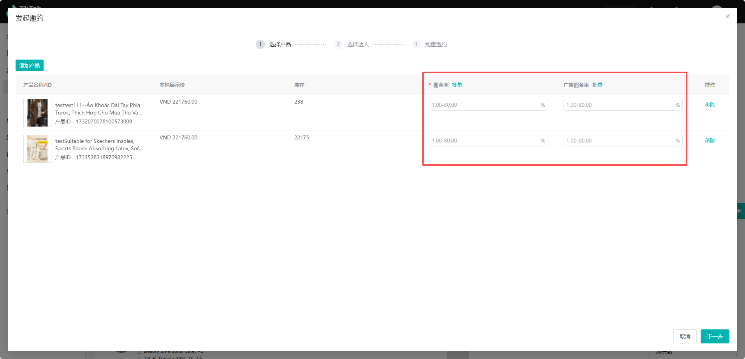Focus 广告佣金率 input for Skechers Insoles product
This screenshot has height=359, width=745.
click(x=623, y=141)
